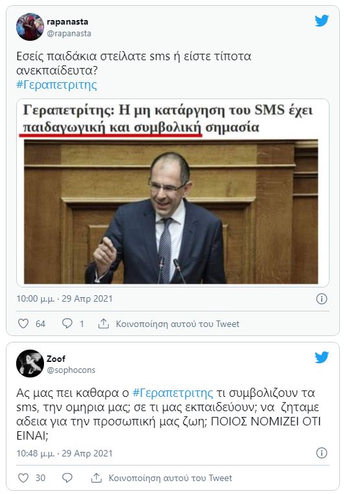Click the @sophocons handle

[71, 370]
